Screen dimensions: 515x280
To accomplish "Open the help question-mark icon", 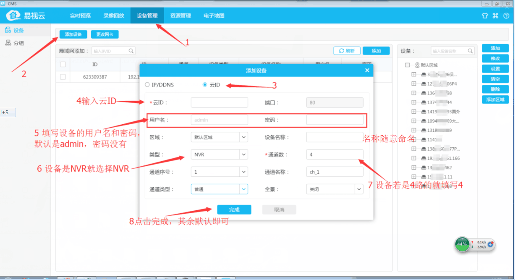I will click(x=506, y=16).
